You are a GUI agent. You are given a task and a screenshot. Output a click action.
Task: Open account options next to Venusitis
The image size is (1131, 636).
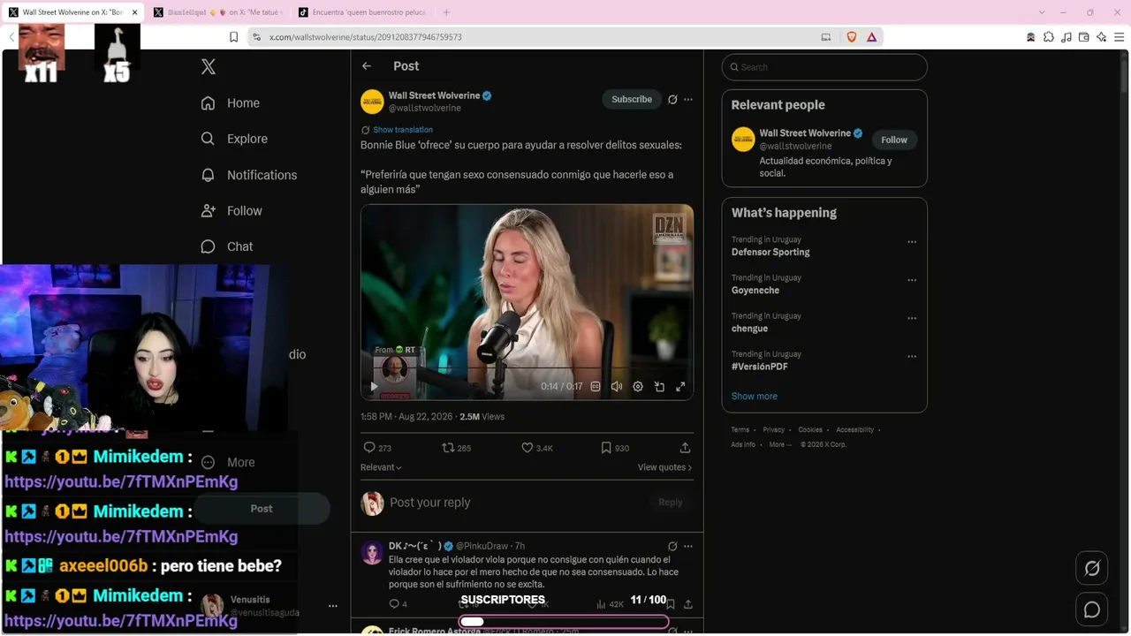click(x=333, y=606)
